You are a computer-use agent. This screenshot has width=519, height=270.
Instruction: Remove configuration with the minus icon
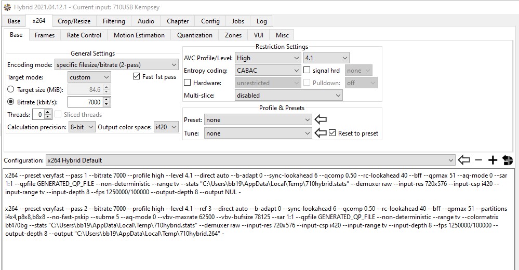(478, 160)
